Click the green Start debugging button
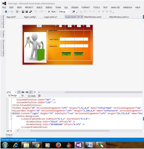The width and height of the screenshot is (144, 149). [52, 12]
